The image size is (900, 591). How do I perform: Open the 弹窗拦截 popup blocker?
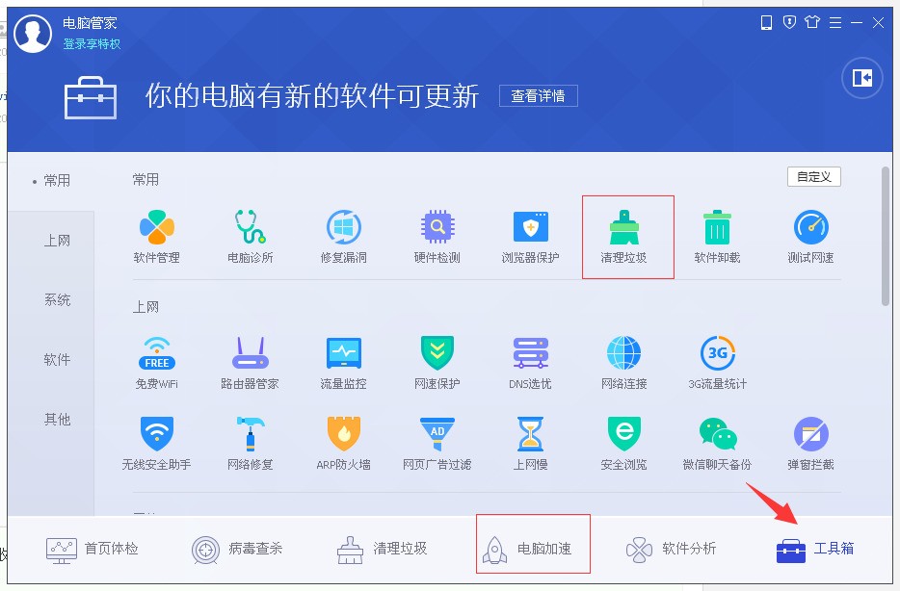coord(810,444)
